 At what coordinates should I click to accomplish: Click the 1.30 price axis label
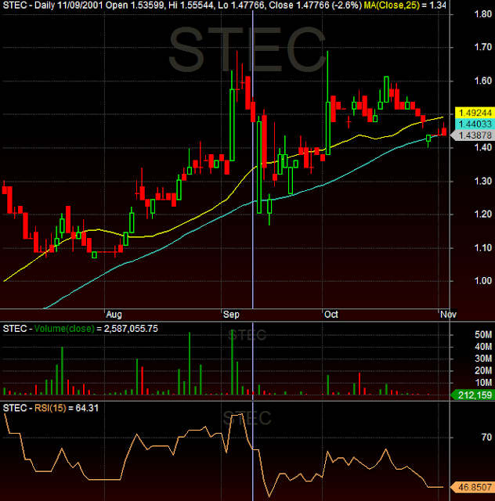[x=482, y=181]
